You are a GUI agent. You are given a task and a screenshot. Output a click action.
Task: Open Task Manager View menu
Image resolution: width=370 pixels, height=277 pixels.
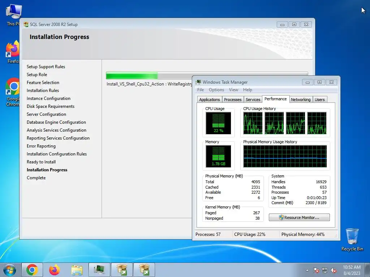233,90
